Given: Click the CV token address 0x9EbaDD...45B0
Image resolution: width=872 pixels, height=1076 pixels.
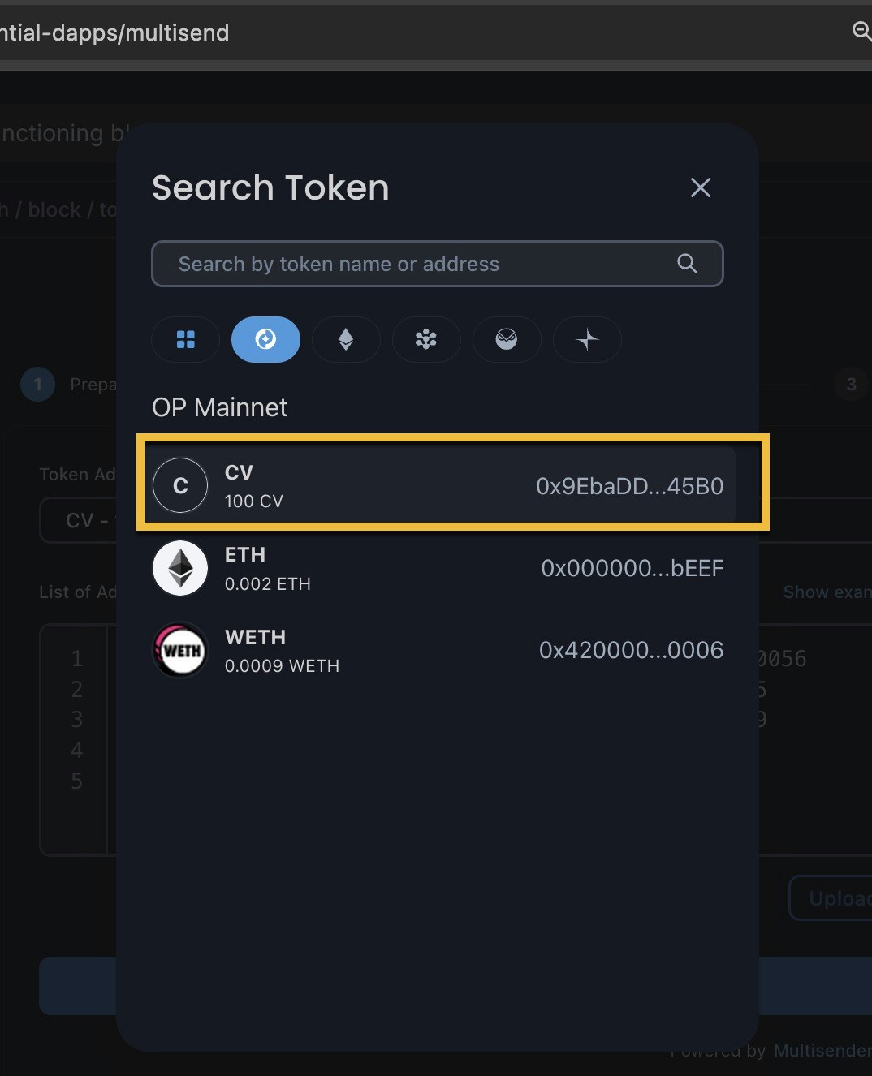Looking at the screenshot, I should [629, 486].
